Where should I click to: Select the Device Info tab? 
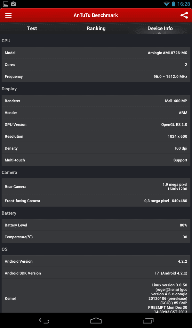point(160,29)
